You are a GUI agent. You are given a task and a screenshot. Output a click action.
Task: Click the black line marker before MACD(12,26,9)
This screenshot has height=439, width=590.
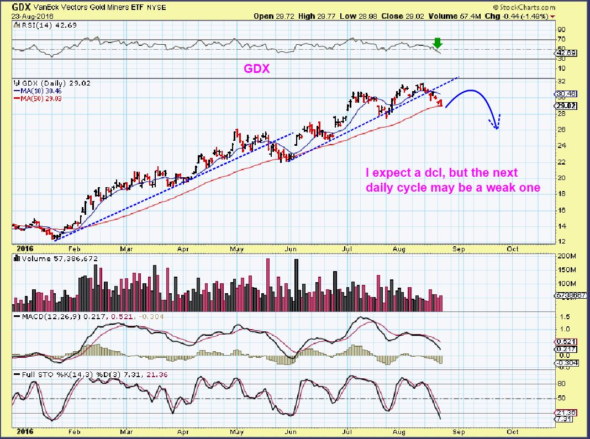pyautogui.click(x=17, y=317)
